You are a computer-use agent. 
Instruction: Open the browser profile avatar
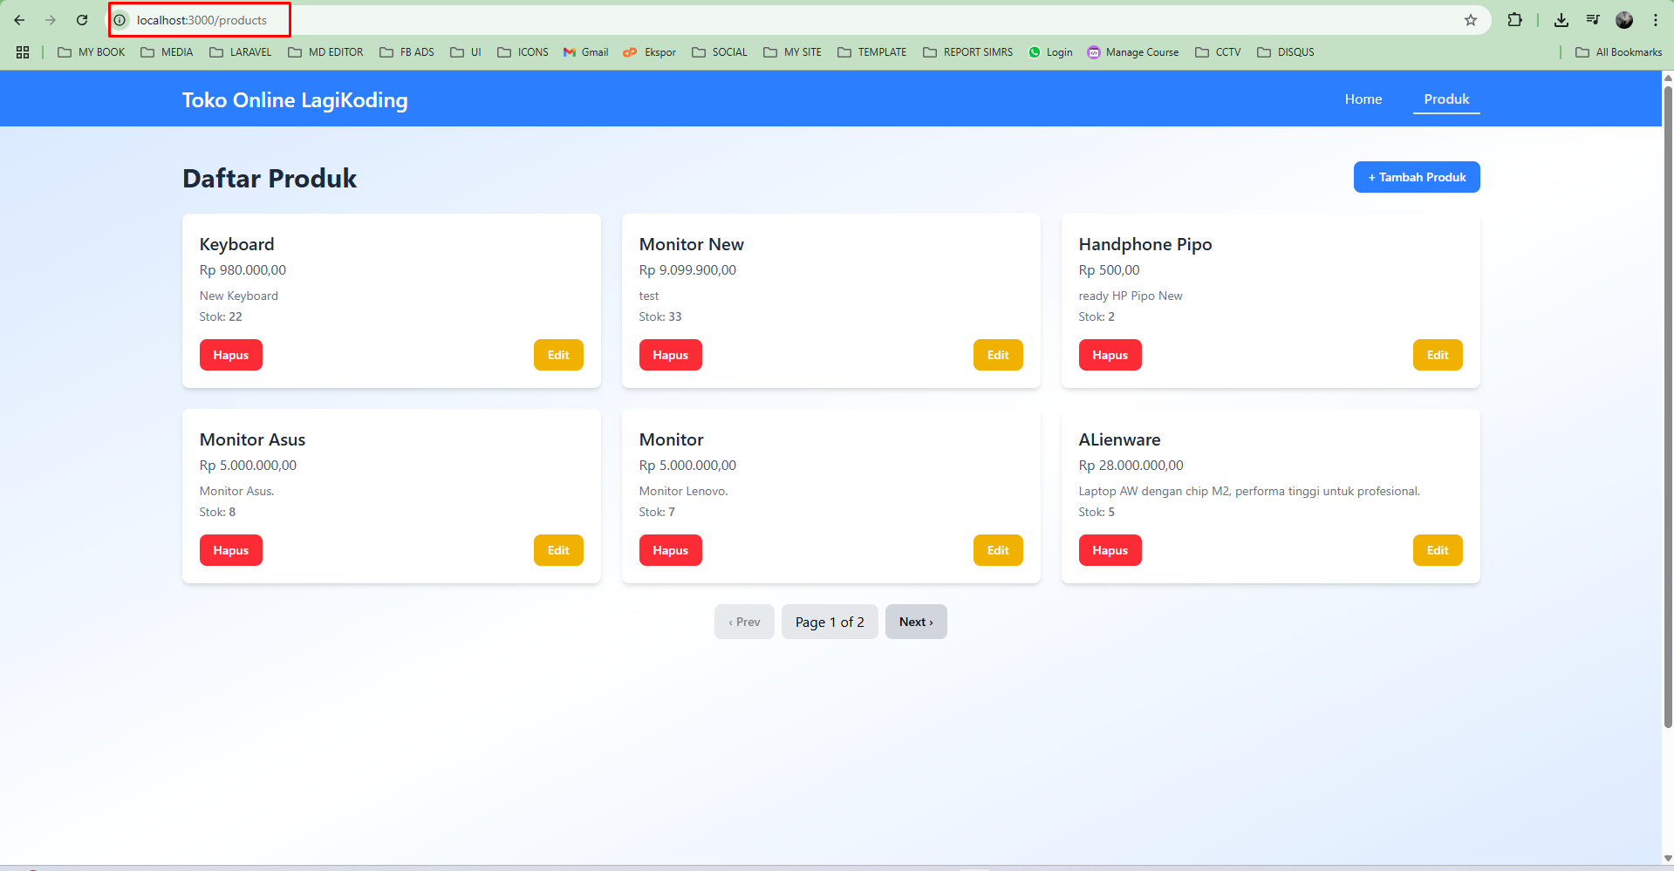point(1624,19)
